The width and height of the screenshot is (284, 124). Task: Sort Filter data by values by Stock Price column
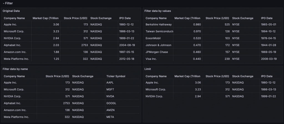pos(217,18)
